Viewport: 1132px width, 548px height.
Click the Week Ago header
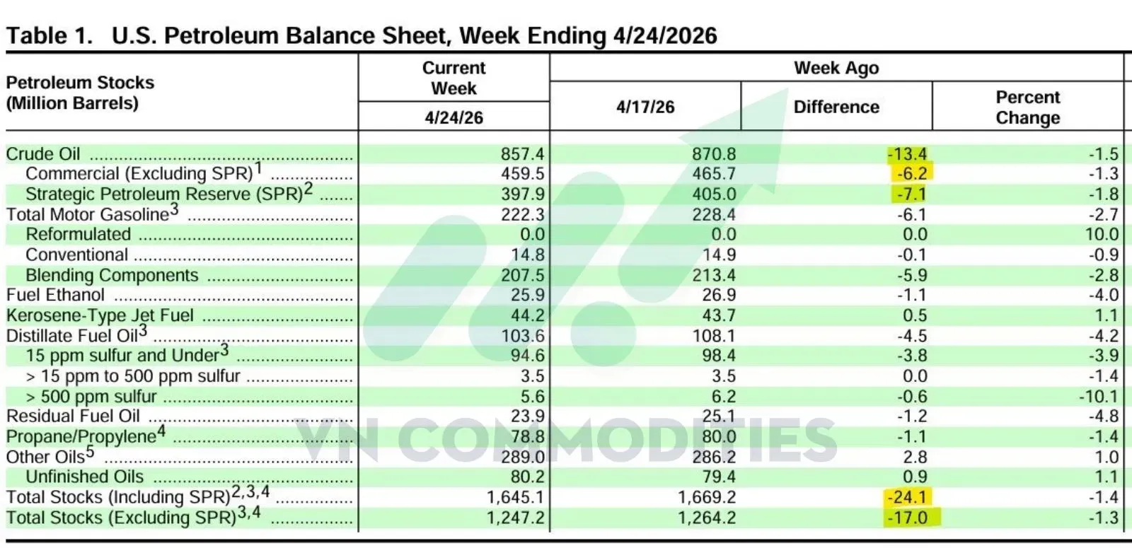[836, 68]
